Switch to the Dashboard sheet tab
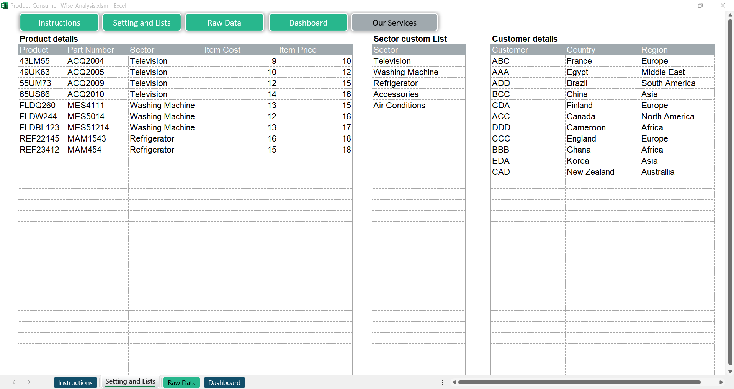 (x=224, y=382)
